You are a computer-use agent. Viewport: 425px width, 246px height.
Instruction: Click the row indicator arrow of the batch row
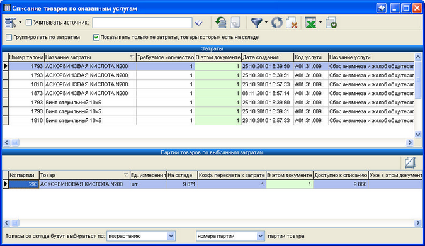[6, 184]
